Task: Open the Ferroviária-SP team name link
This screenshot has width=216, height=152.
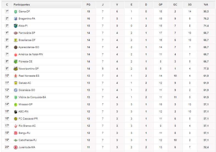Action: click(27, 33)
